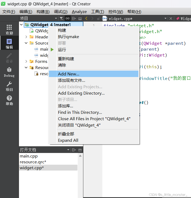Choose 添加库... from context menu
The width and height of the screenshot is (191, 198).
pyautogui.click(x=94, y=106)
